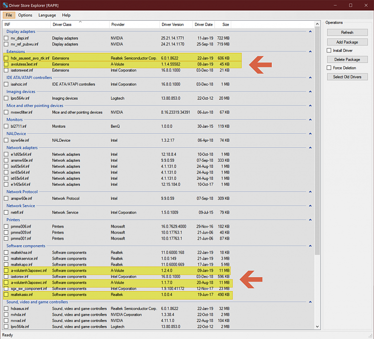Screen dimensions: 374x339
Task: Enable the Install Driver checkbox
Action: tap(329, 50)
